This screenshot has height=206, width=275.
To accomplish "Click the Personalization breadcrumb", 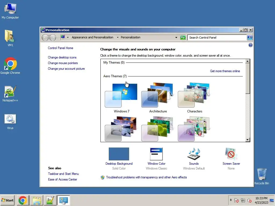I will tap(131, 37).
